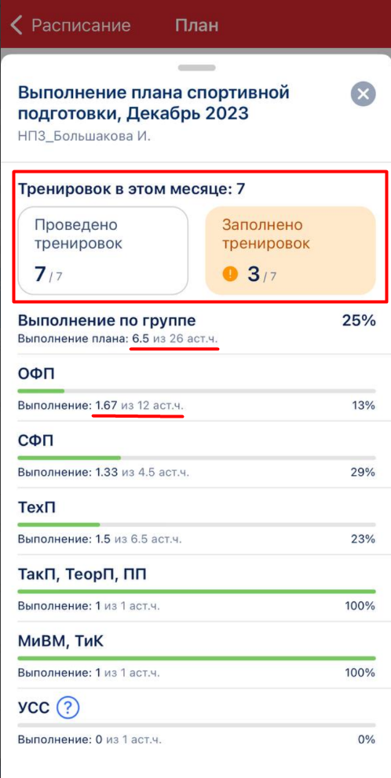Tap the orange warning exclamation icon
This screenshot has width=391, height=778.
(230, 273)
